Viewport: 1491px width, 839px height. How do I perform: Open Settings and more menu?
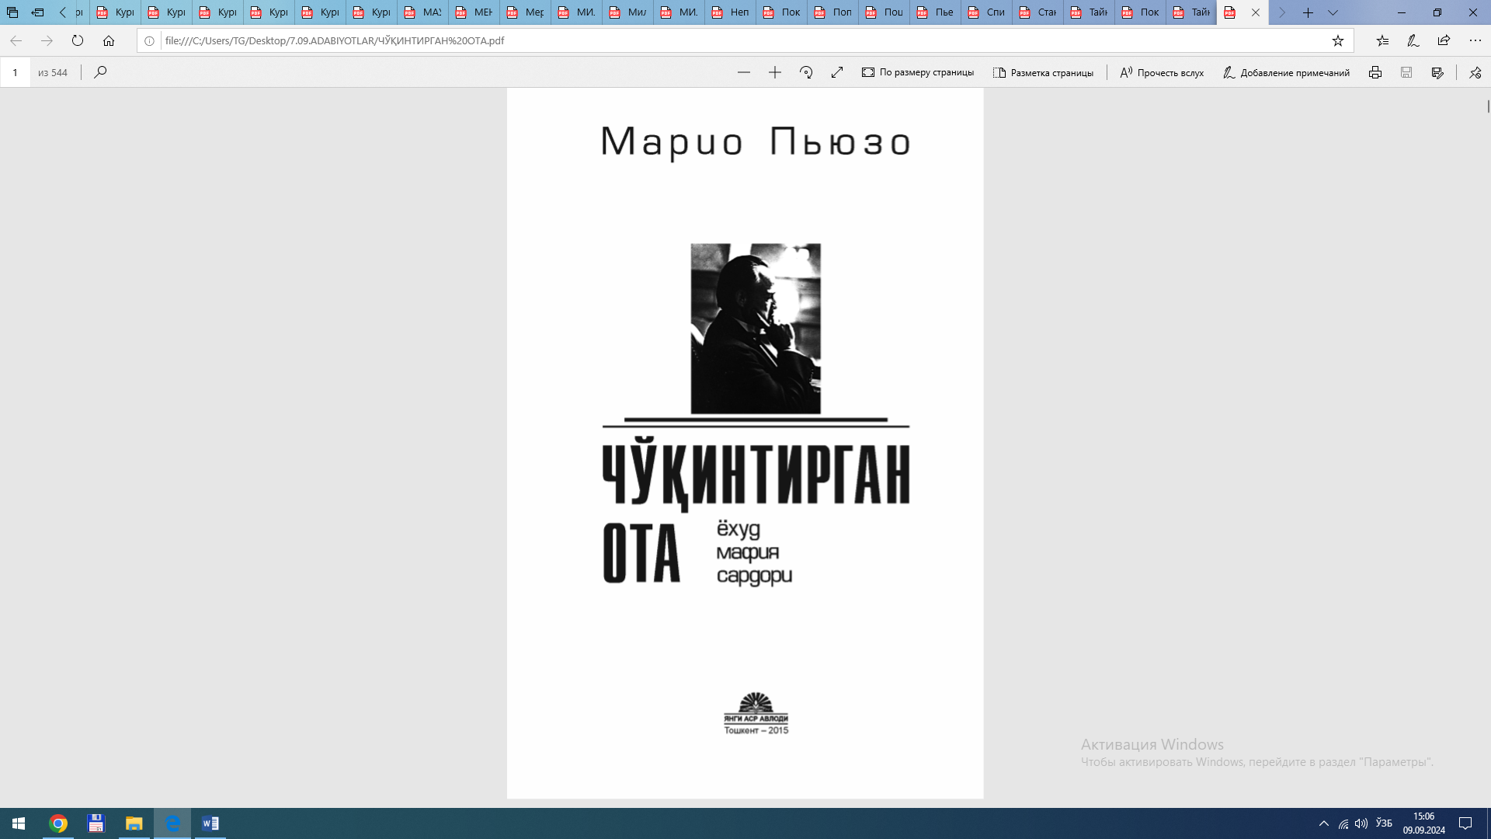(1475, 40)
